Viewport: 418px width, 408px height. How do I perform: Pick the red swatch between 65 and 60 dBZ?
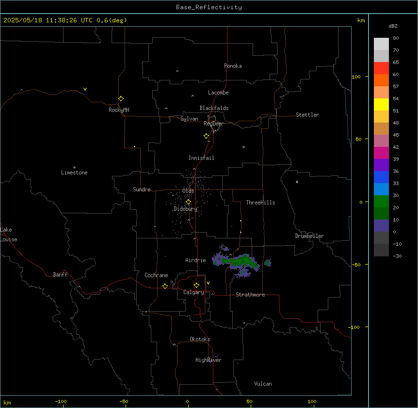point(381,68)
